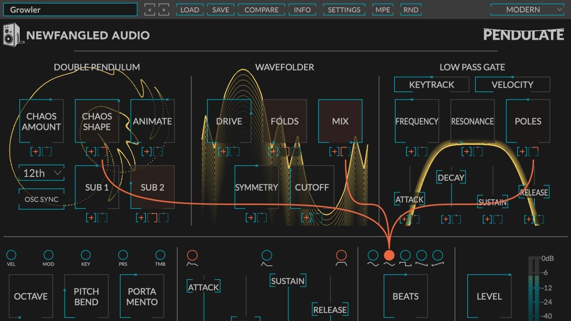This screenshot has width=571, height=321.
Task: Select the rising ramp LFO source
Action: 438,255
